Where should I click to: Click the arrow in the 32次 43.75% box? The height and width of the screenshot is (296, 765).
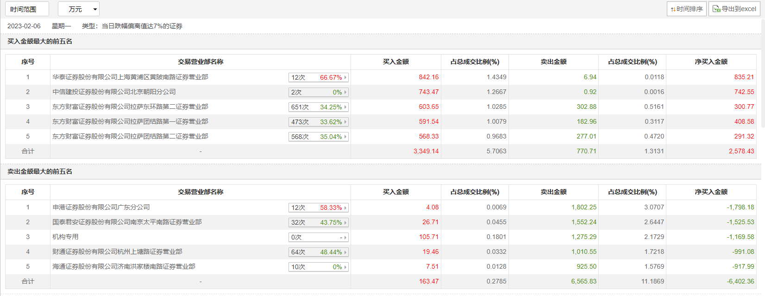[x=345, y=222]
